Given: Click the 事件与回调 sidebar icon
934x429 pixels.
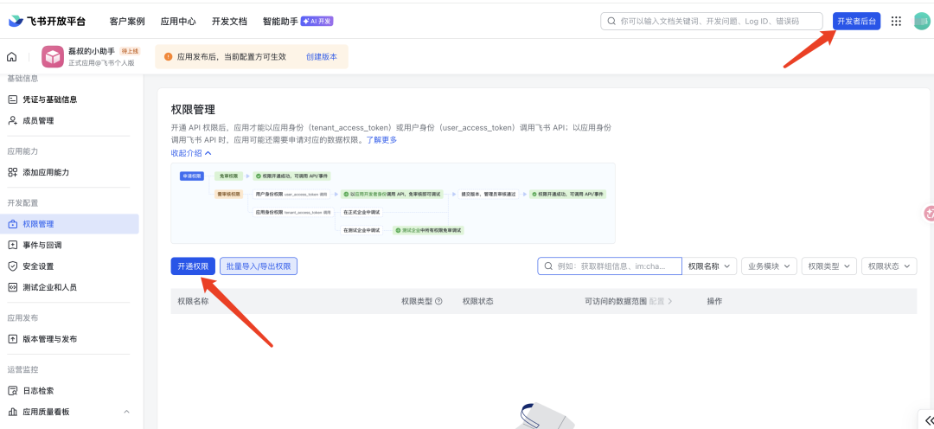Looking at the screenshot, I should [x=12, y=245].
